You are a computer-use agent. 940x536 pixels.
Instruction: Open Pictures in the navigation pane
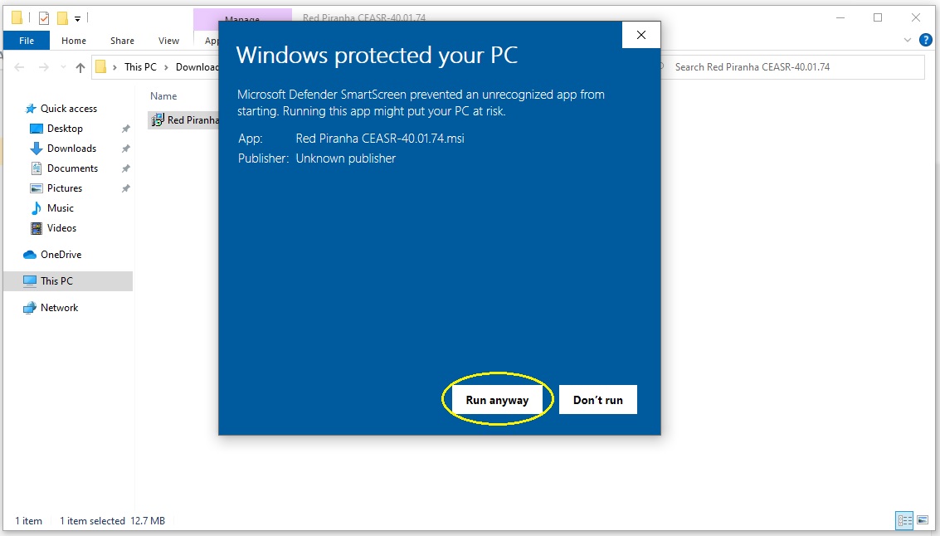click(65, 188)
